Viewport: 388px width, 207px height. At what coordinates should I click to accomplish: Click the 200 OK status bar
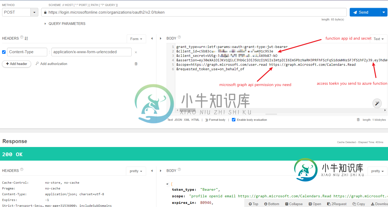click(194, 154)
